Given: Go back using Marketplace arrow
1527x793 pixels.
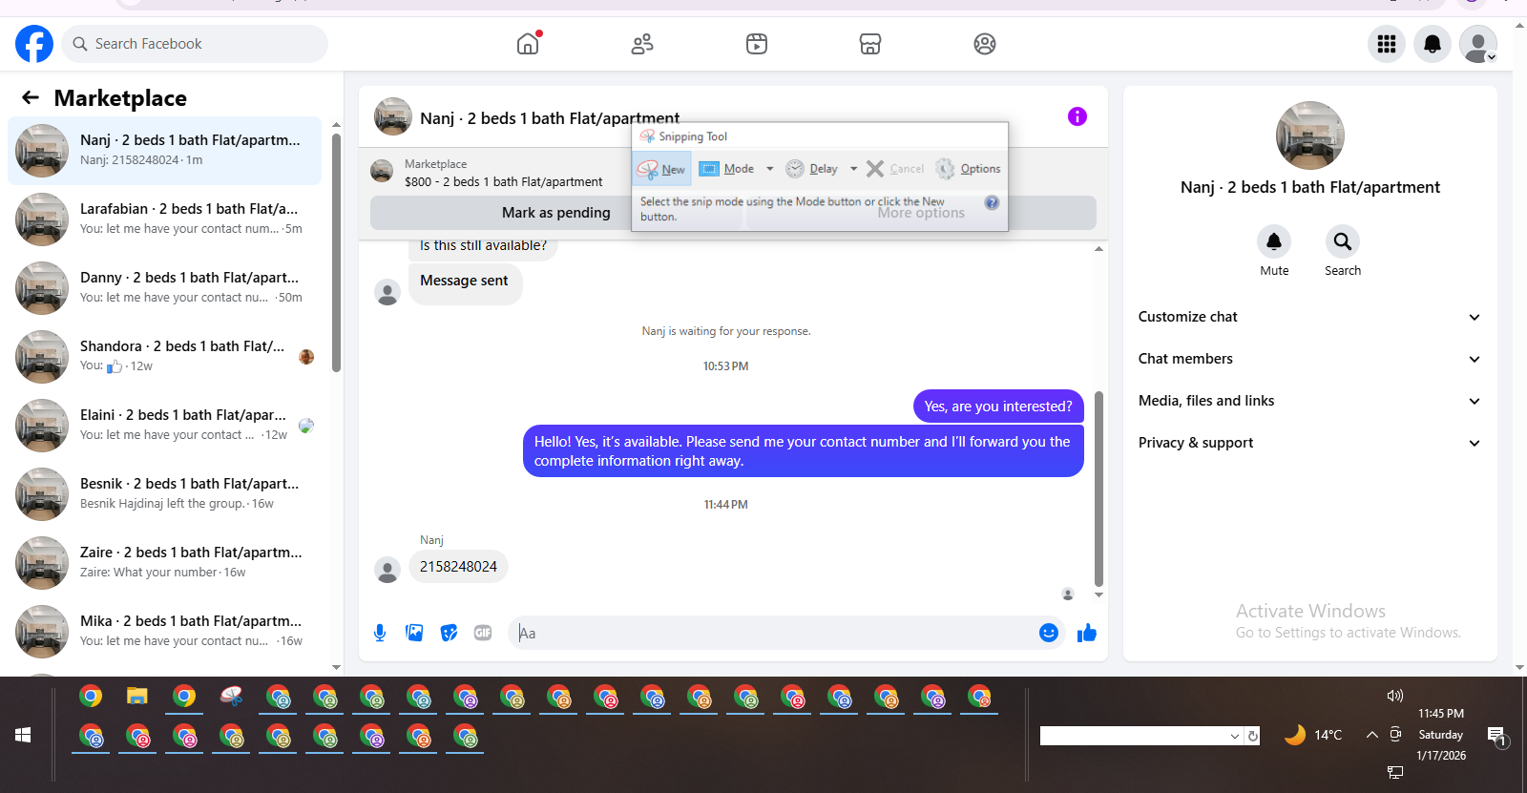Looking at the screenshot, I should point(31,97).
